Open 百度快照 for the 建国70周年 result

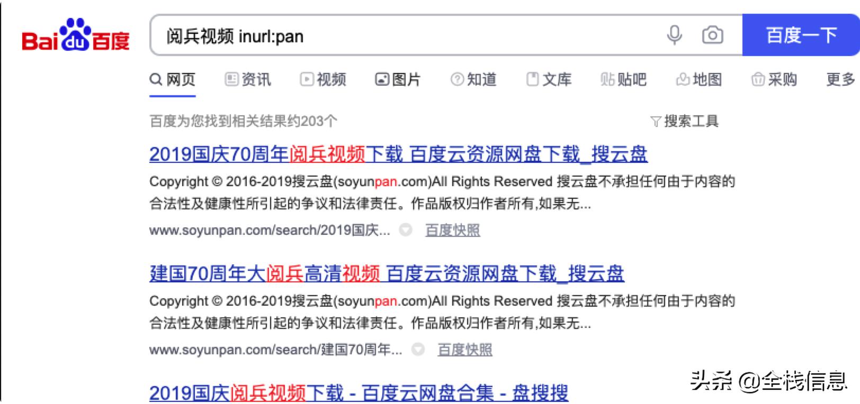[x=465, y=350]
